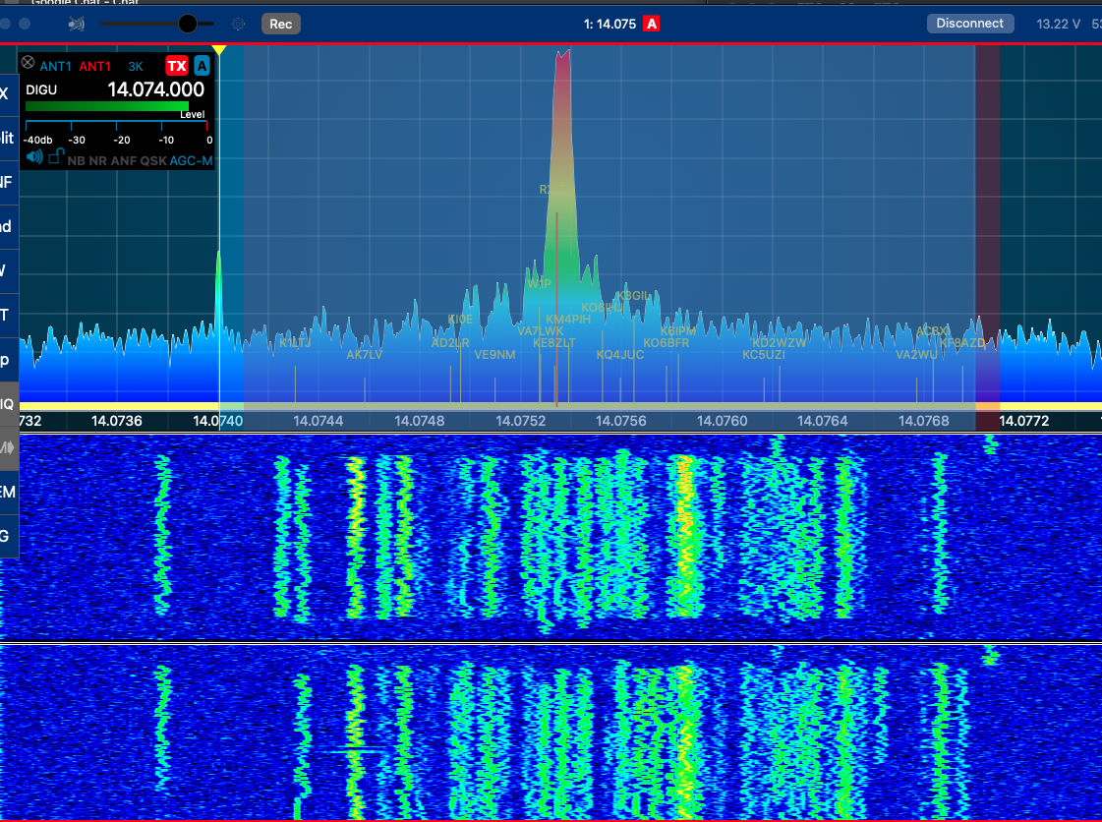Toggle the muted speaker icon in top bar
Viewport: 1102px width, 822px height.
coord(76,24)
